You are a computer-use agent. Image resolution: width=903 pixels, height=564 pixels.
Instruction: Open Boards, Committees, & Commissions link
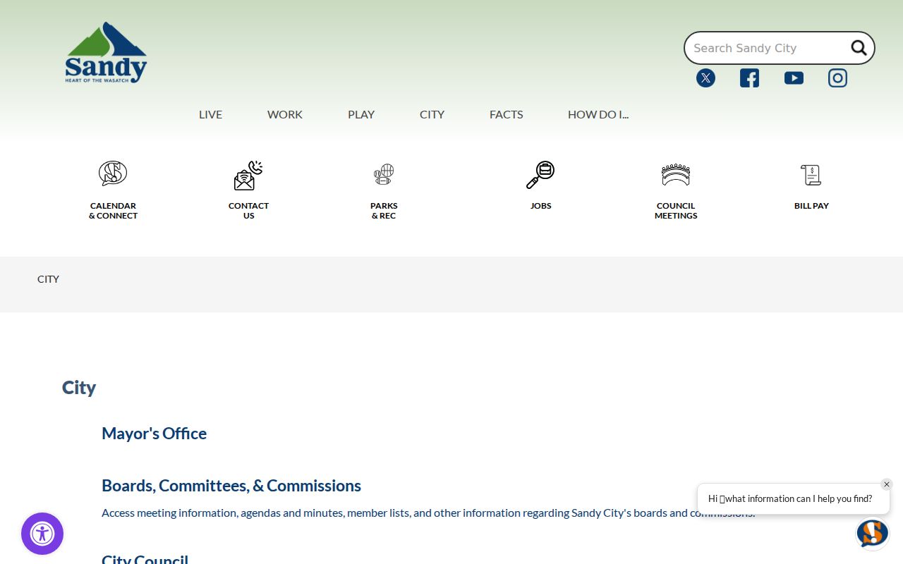(x=231, y=486)
